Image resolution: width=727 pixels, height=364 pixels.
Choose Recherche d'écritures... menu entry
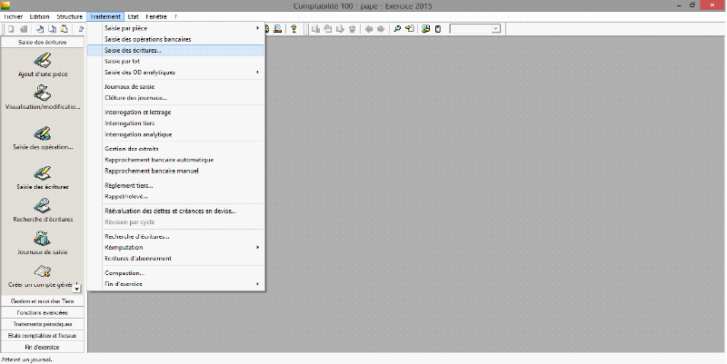pos(176,236)
